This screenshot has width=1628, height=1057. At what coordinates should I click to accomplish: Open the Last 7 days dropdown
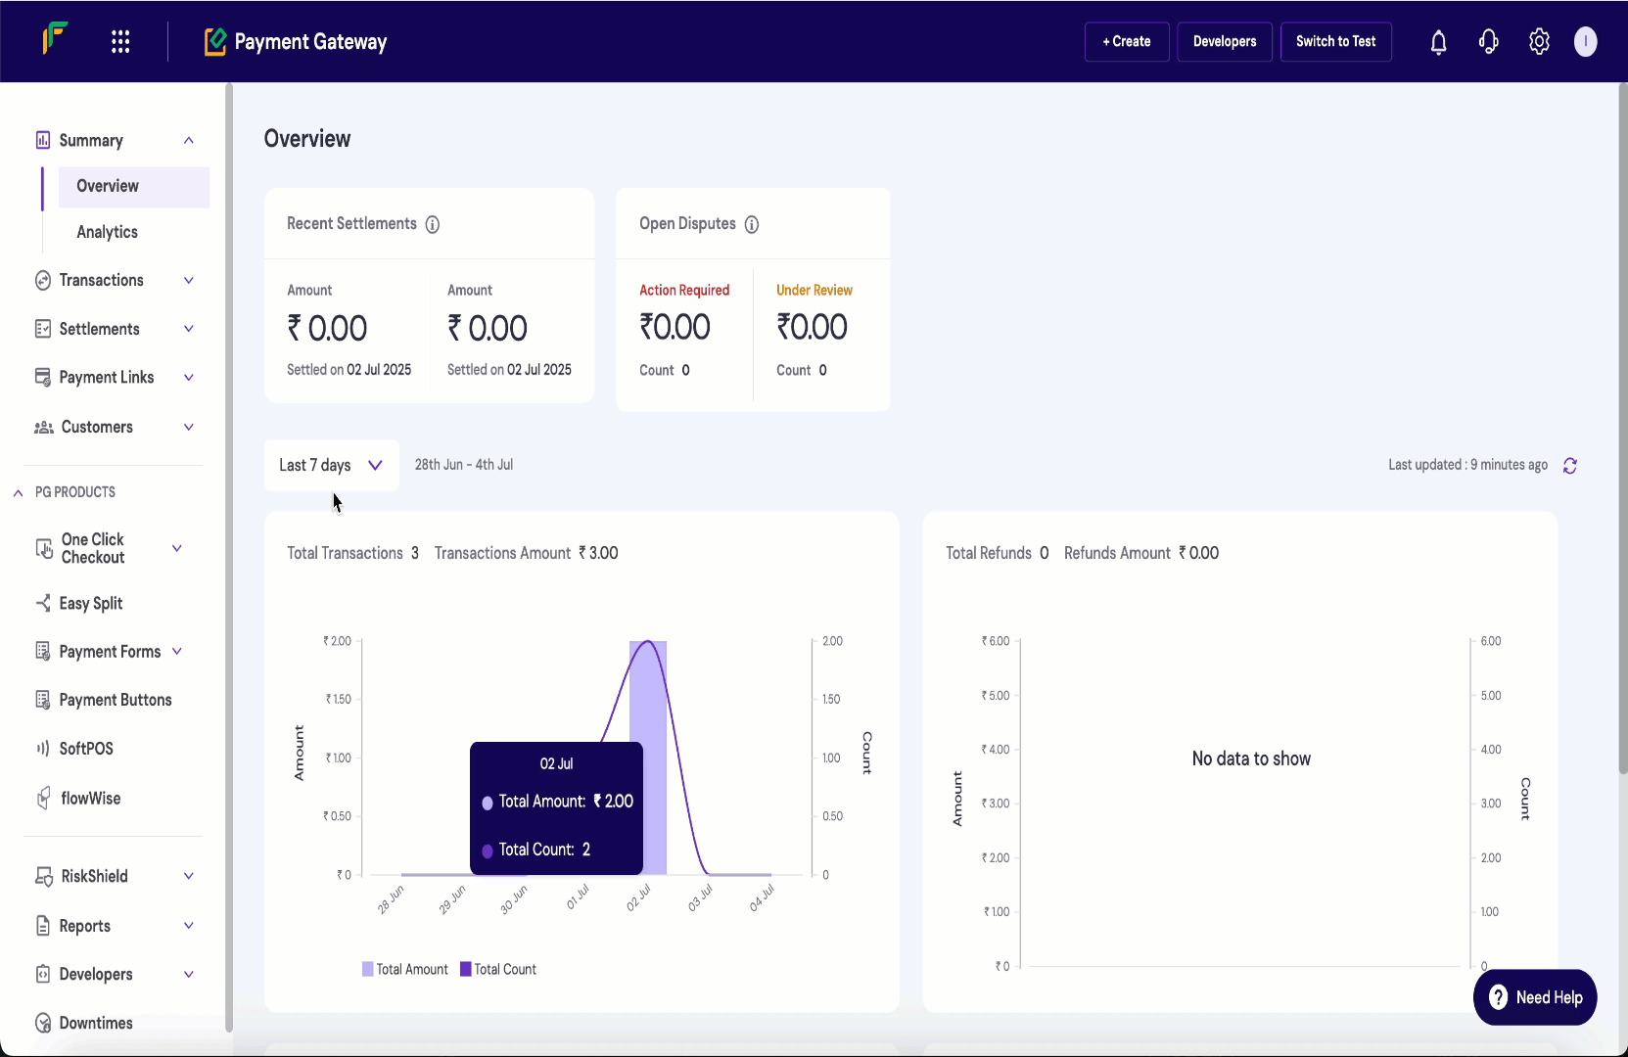(x=331, y=465)
